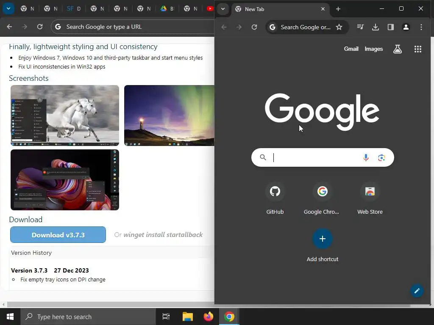The image size is (434, 325).
Task: Click the 'Fix UI inconsistencies in Win32 apps' text
Action: (62, 66)
